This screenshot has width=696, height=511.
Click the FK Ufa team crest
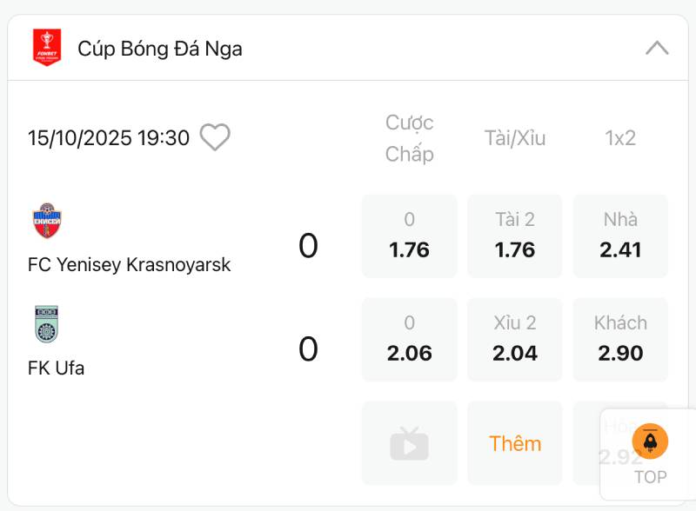pyautogui.click(x=47, y=324)
